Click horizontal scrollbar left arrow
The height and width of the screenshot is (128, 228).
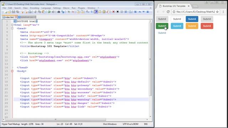(4, 119)
